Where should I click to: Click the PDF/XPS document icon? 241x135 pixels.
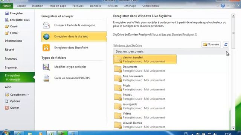coord(46,78)
